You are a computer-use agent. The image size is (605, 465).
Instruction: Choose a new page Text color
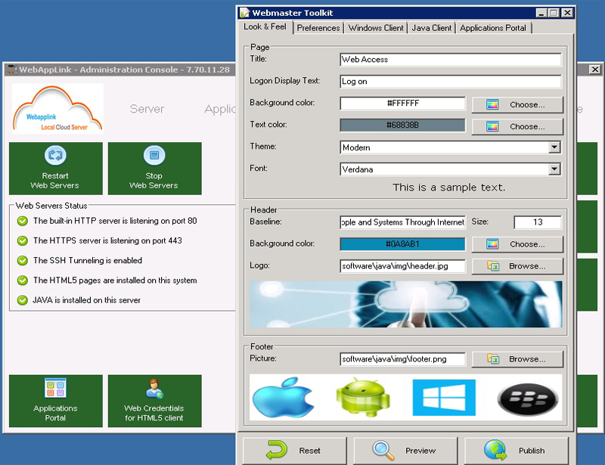point(517,126)
